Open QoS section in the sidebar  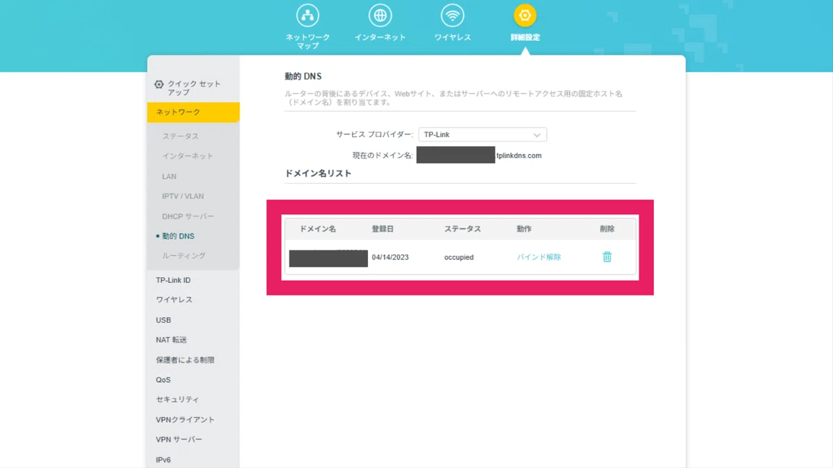[x=163, y=380]
